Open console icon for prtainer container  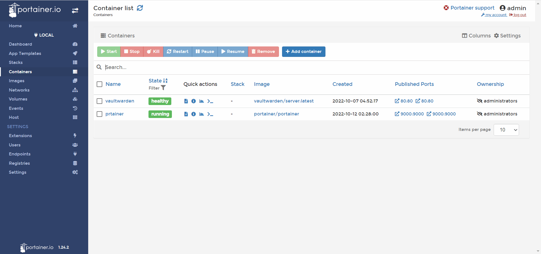[x=210, y=114]
